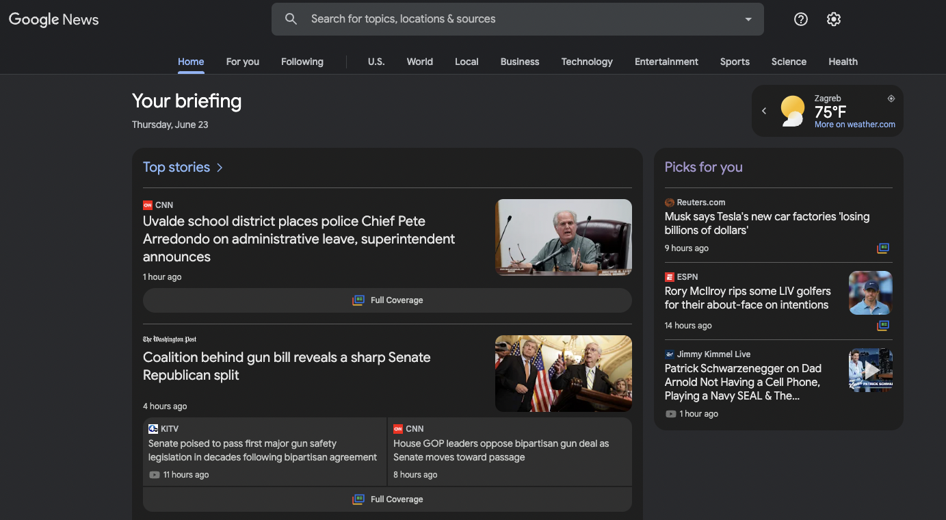The height and width of the screenshot is (520, 946).
Task: Open the Local news tab
Action: 467,62
